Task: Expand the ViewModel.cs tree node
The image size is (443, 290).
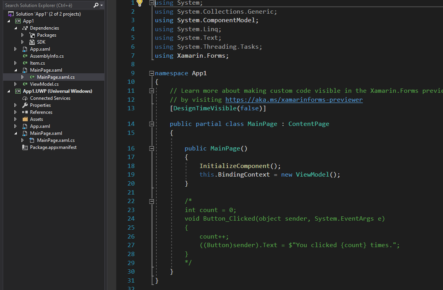Action: 16,84
